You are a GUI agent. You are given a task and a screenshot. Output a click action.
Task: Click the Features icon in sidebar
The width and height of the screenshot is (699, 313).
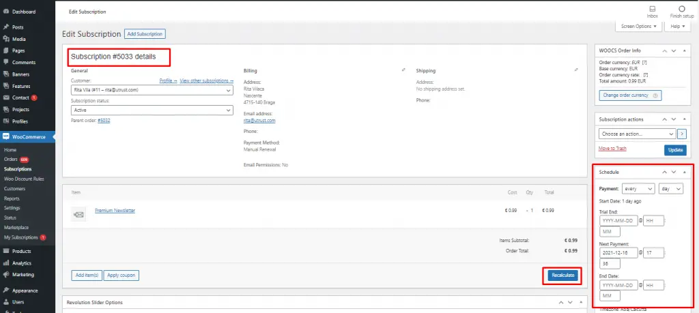[6, 86]
